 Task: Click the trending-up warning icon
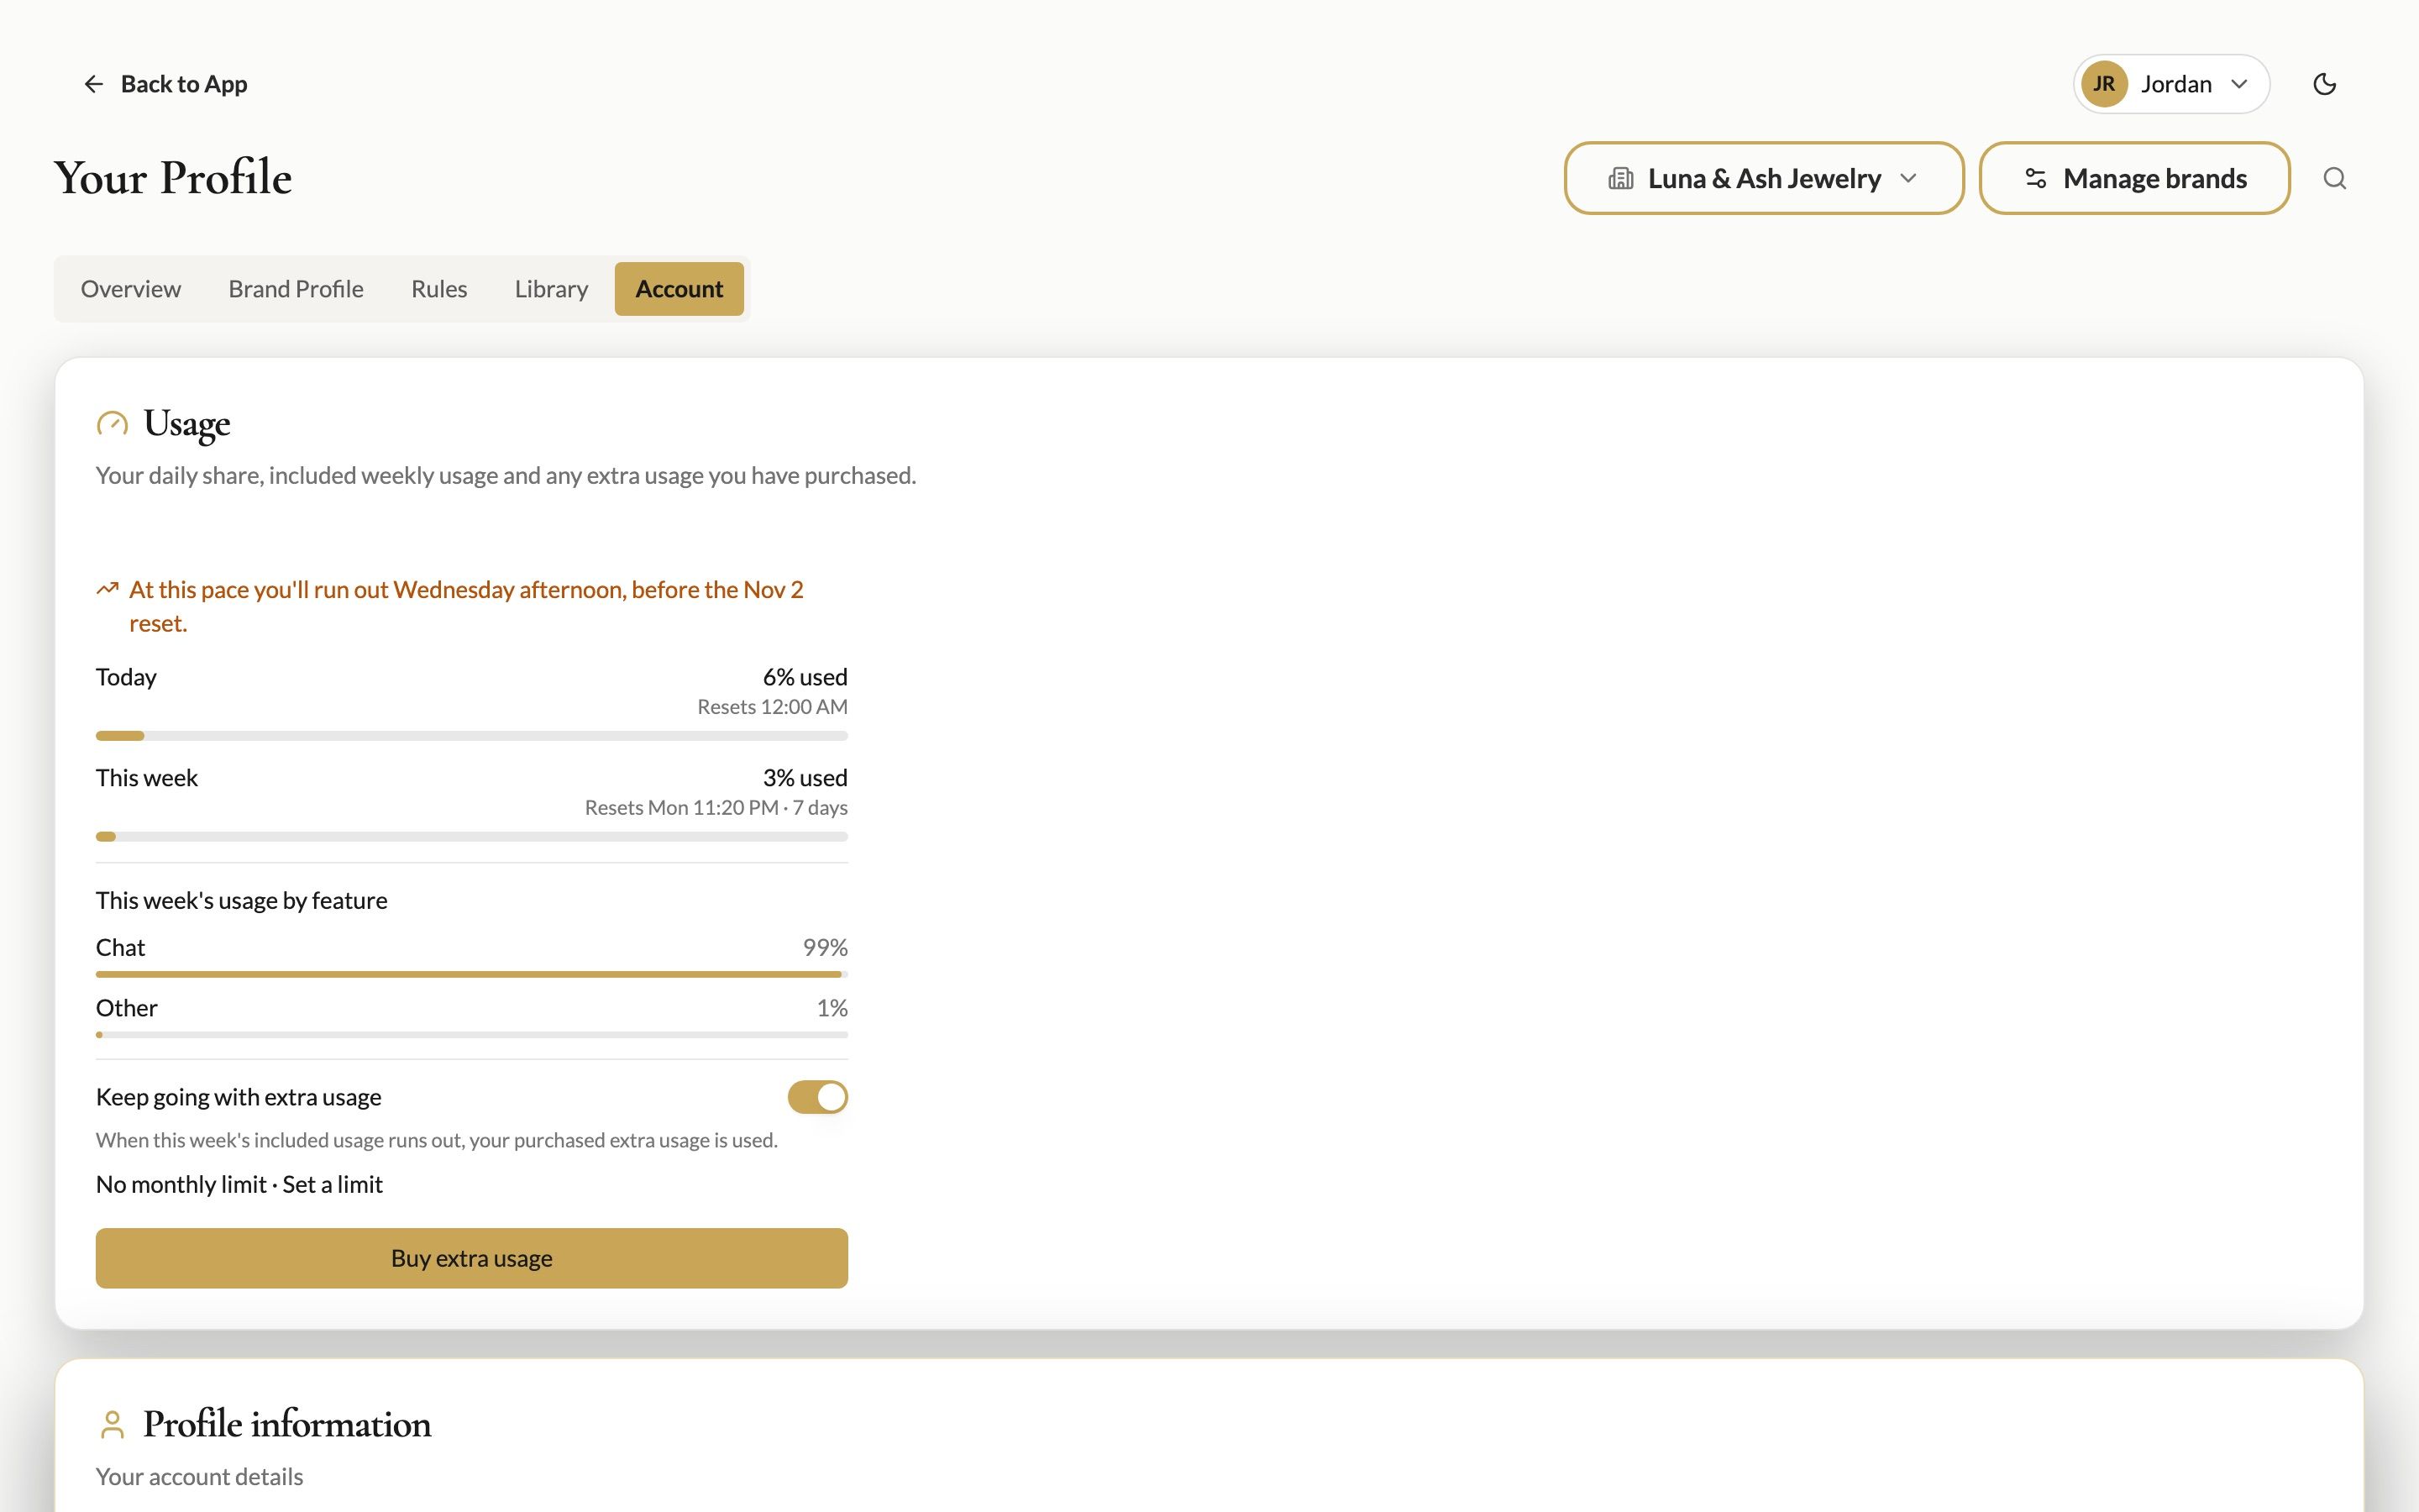107,589
